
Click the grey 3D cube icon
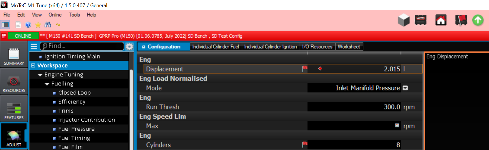tap(404, 20)
